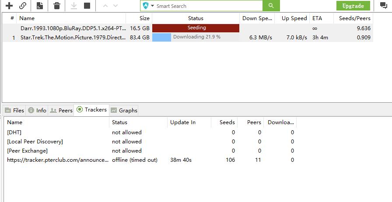This screenshot has height=202, width=392.
Task: Click into the Smart Search field
Action: 209,6
